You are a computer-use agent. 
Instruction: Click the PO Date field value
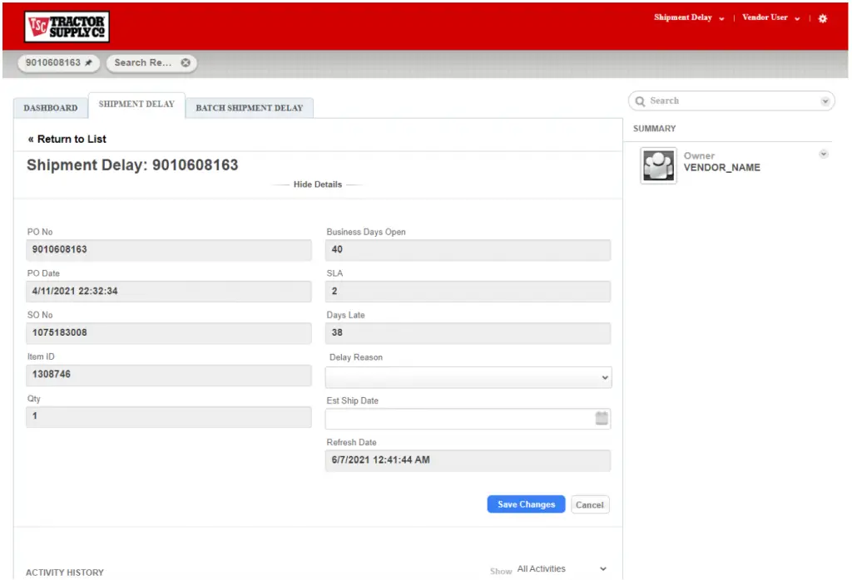(169, 292)
